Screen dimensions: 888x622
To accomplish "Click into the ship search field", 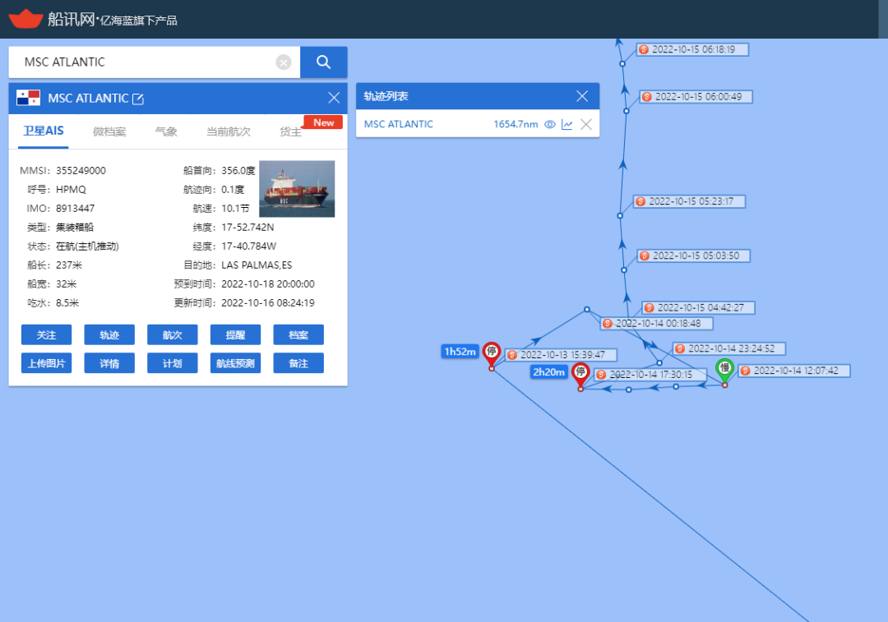I will coord(144,62).
